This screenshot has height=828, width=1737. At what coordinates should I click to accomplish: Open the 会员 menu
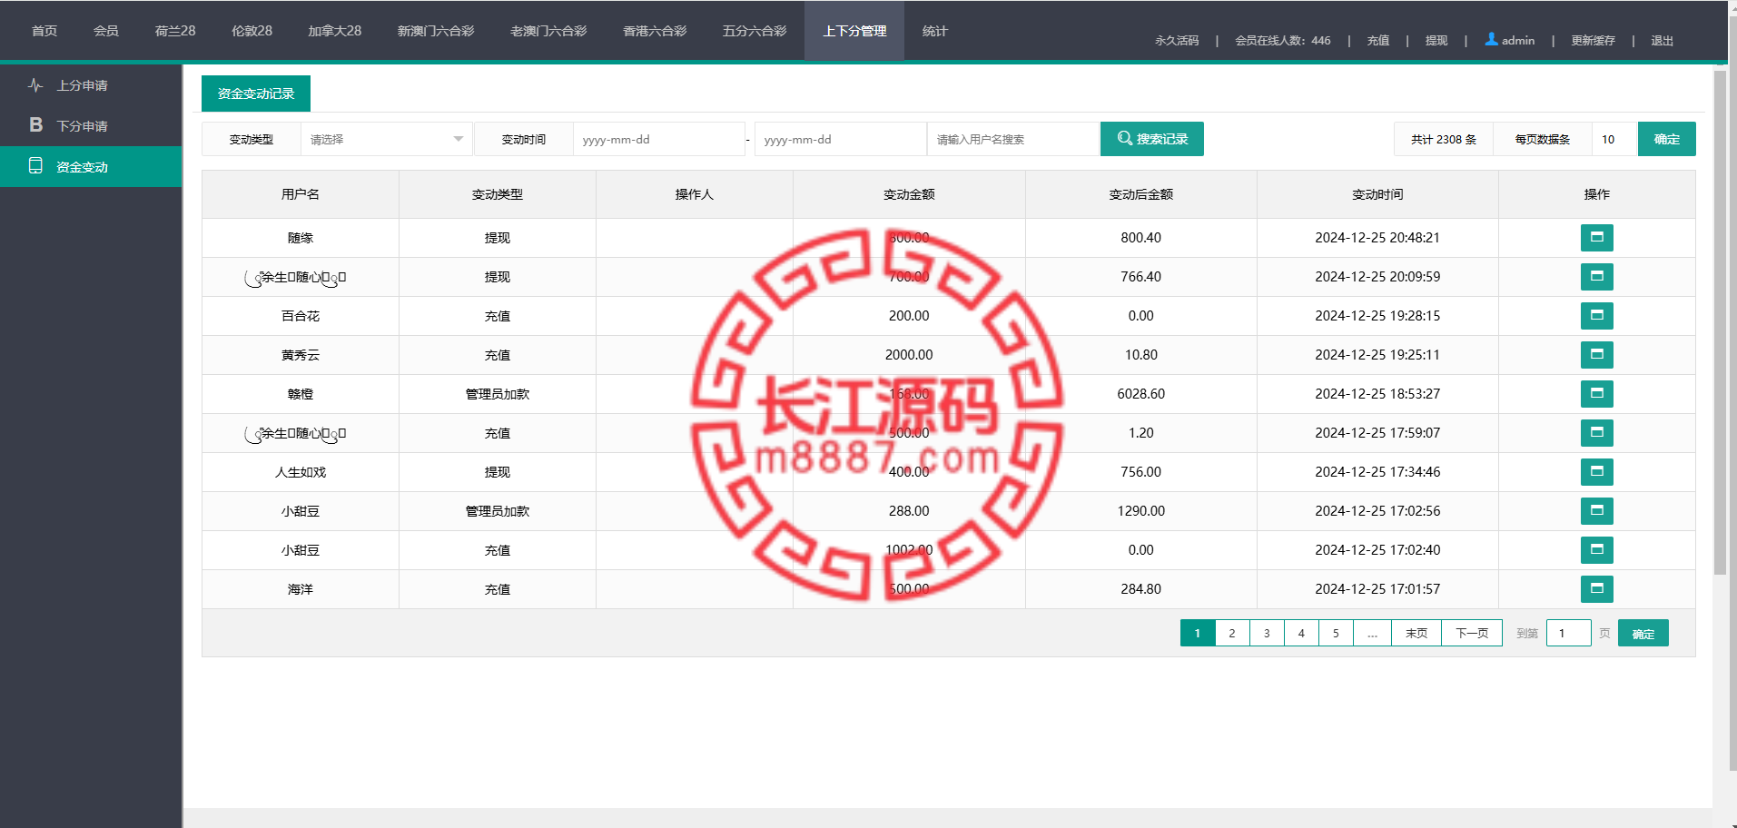tap(106, 31)
